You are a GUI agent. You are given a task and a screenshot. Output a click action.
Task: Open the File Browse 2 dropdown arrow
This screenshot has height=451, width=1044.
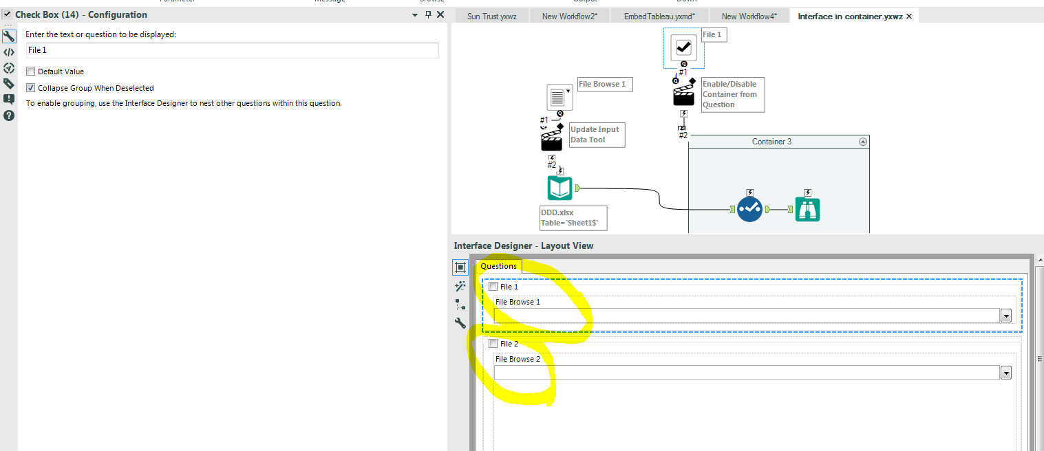(x=1005, y=372)
